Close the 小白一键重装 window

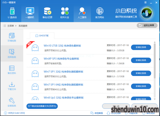156,3
